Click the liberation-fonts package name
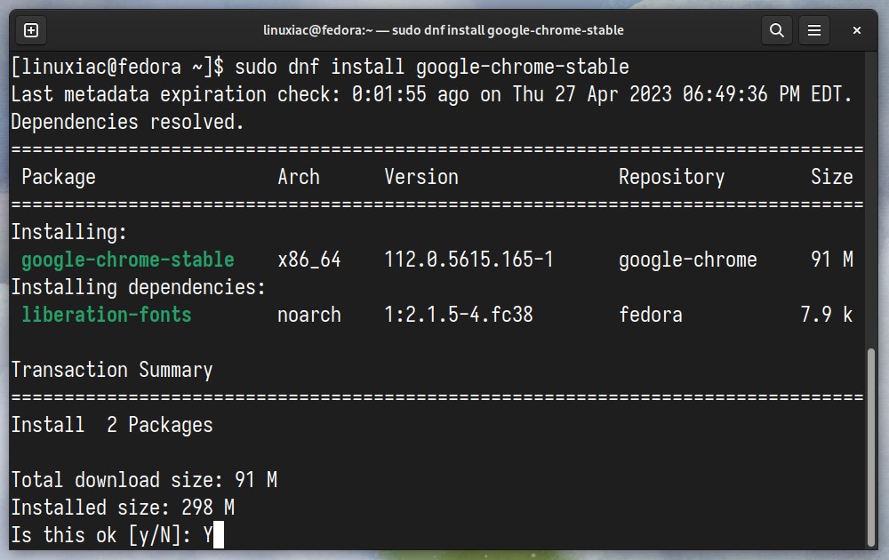This screenshot has width=889, height=560. [x=107, y=315]
